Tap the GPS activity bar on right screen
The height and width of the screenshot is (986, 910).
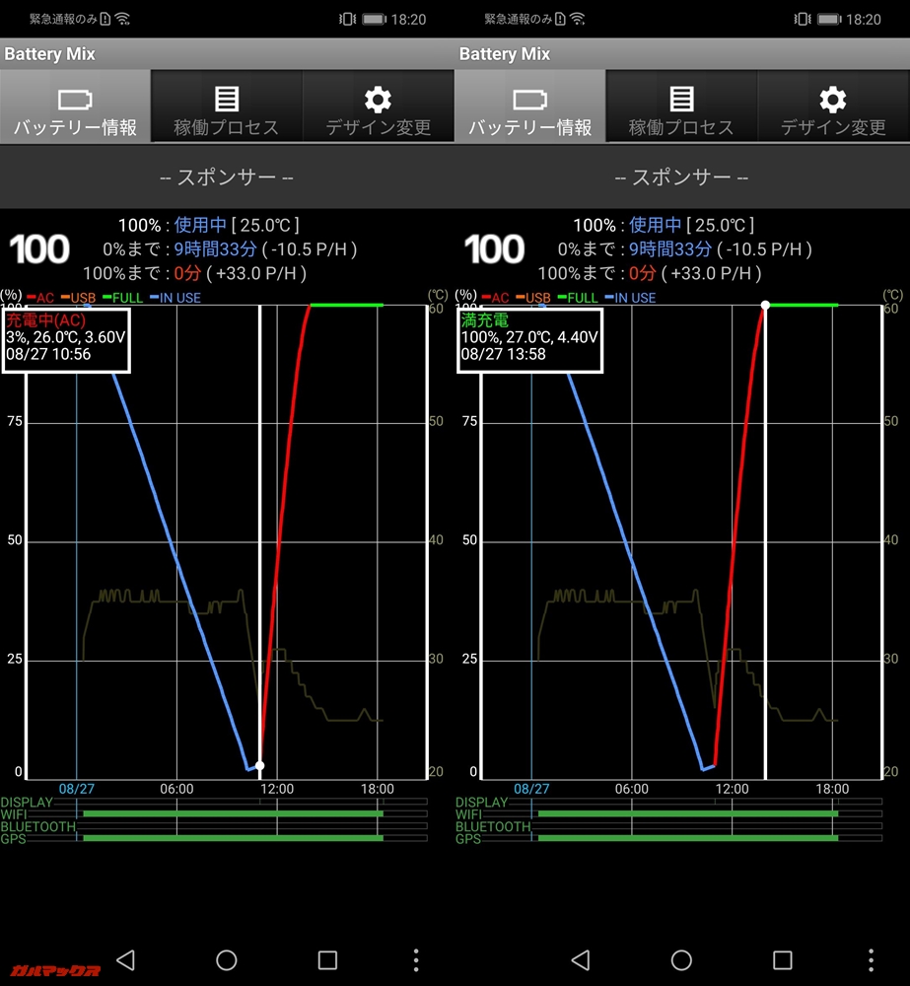point(687,838)
